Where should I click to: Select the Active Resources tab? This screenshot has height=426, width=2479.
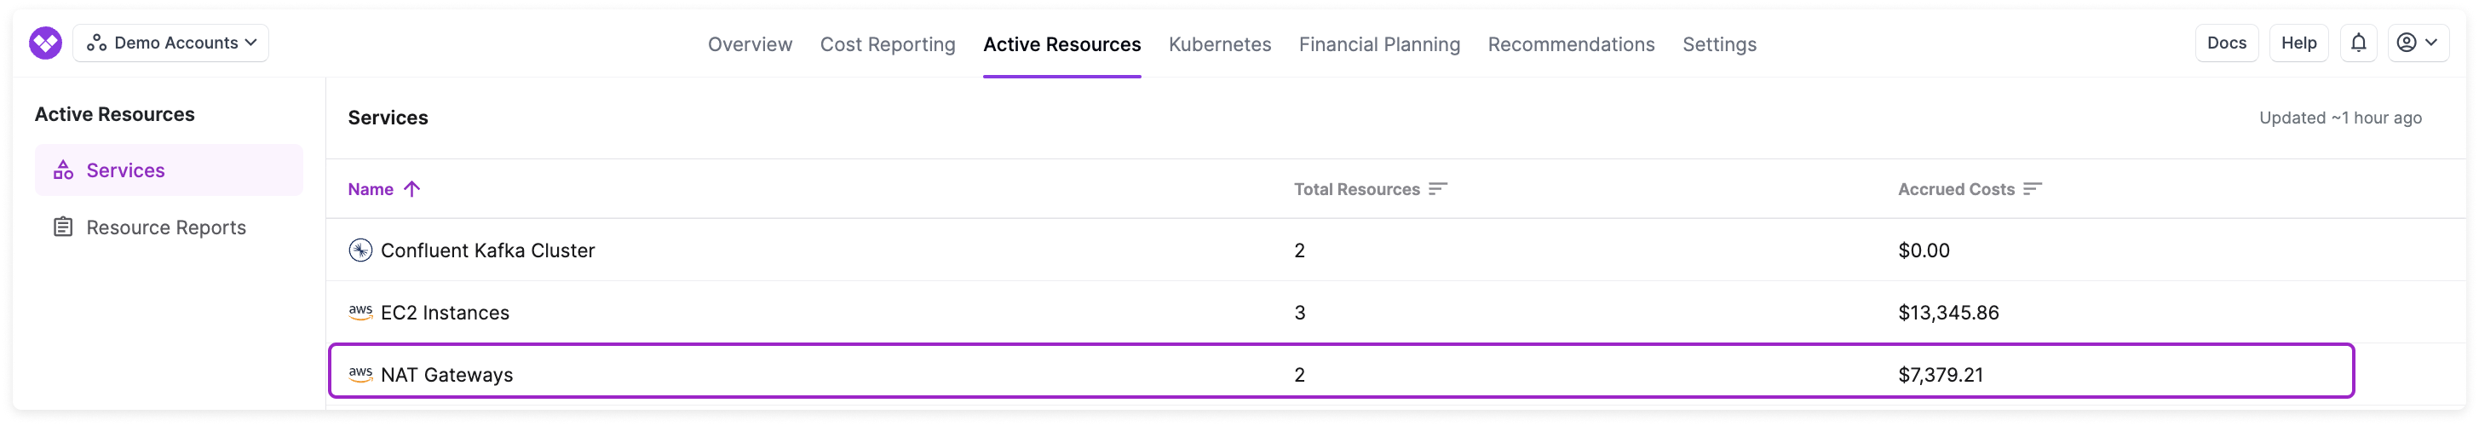point(1061,44)
